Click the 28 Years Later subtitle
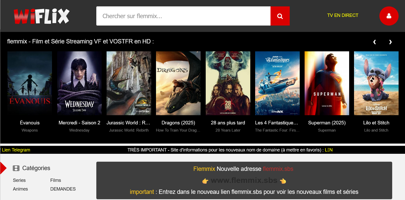Viewport: 405px width, 200px height. pyautogui.click(x=228, y=130)
